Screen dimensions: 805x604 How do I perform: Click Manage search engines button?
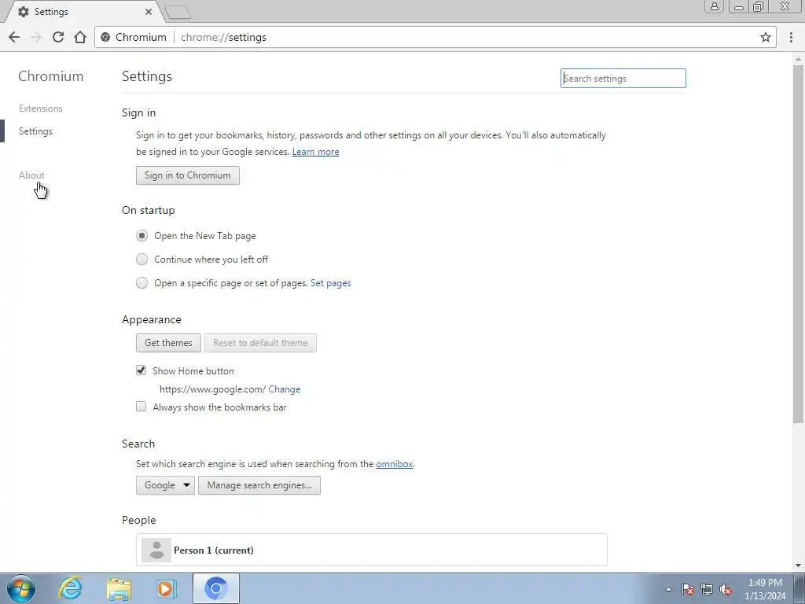tap(259, 485)
